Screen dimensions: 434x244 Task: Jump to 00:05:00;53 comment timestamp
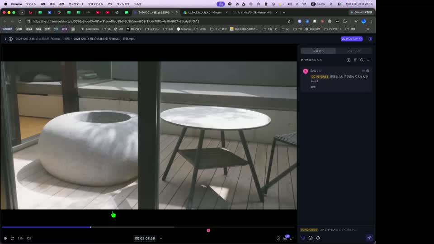[x=320, y=77]
